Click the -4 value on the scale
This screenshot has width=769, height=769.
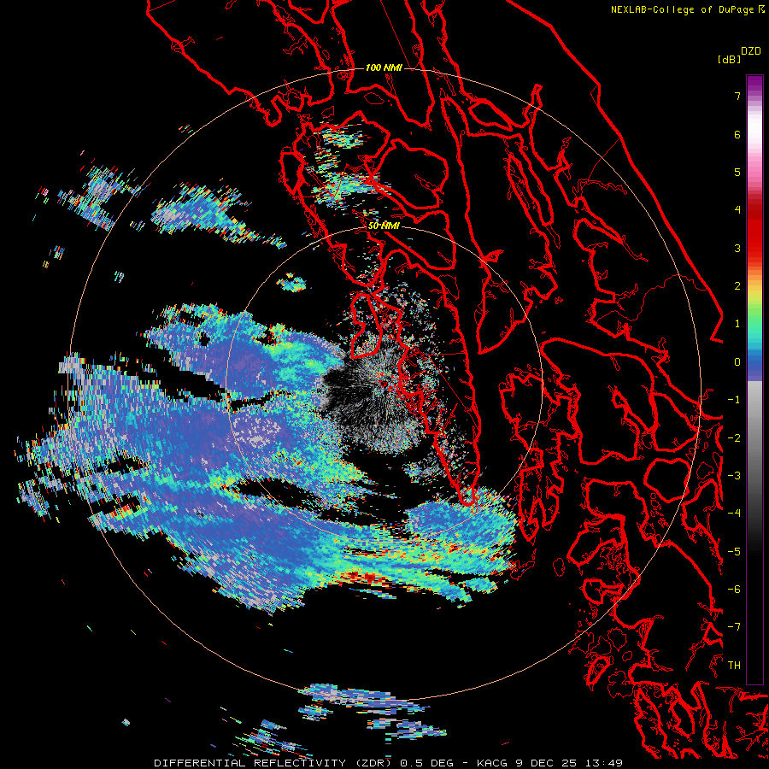pyautogui.click(x=734, y=514)
